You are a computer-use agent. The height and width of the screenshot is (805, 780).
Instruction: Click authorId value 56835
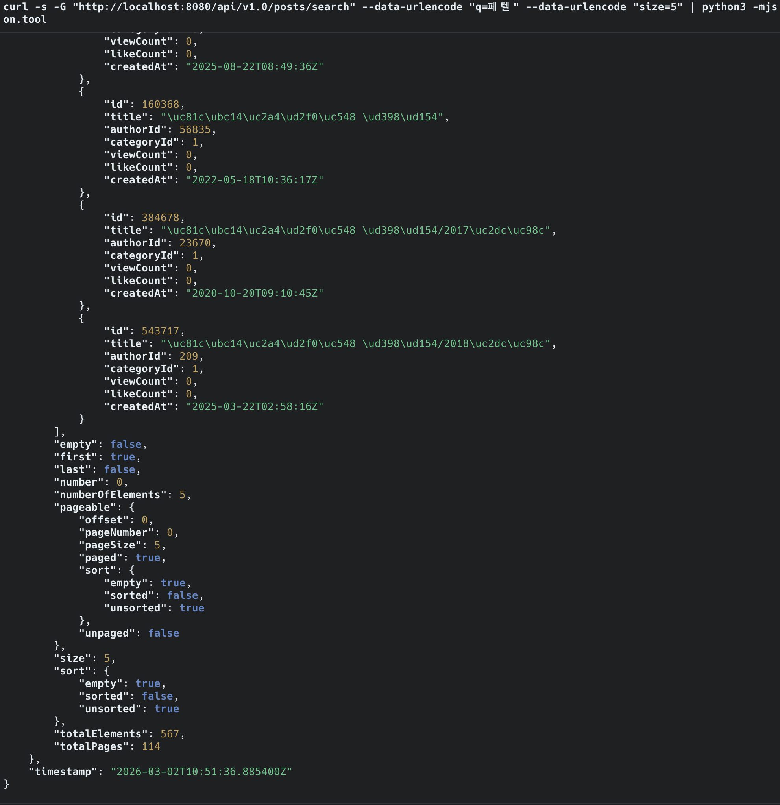pos(195,130)
